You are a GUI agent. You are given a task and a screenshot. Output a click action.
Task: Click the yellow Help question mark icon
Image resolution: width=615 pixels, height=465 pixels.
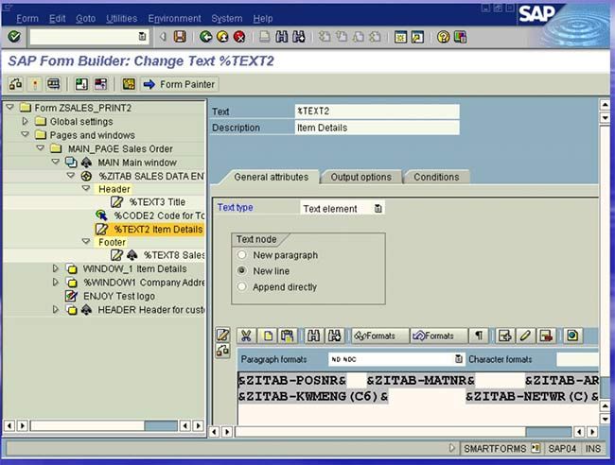(443, 37)
